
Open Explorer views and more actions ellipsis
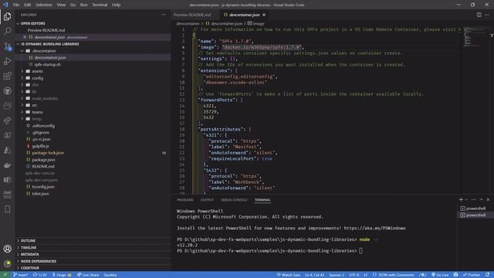click(163, 15)
